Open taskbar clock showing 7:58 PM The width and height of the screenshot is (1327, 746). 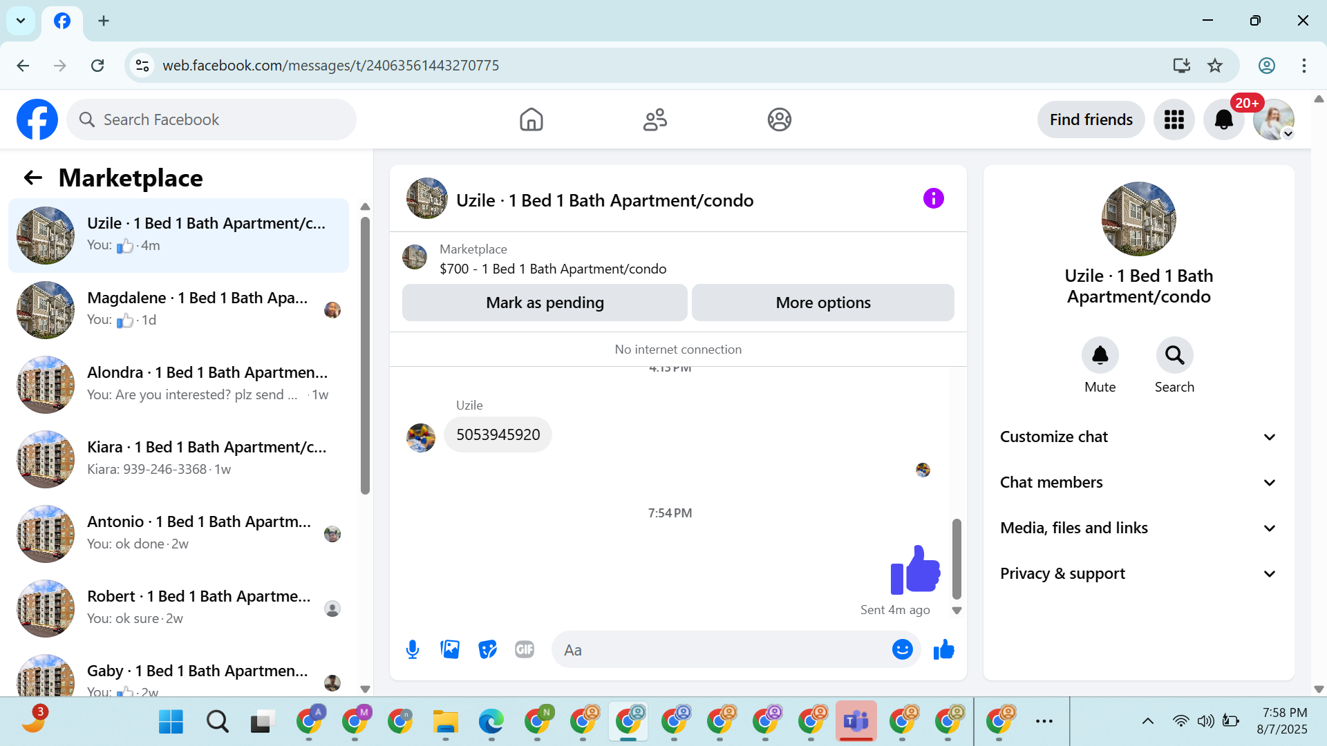point(1283,721)
